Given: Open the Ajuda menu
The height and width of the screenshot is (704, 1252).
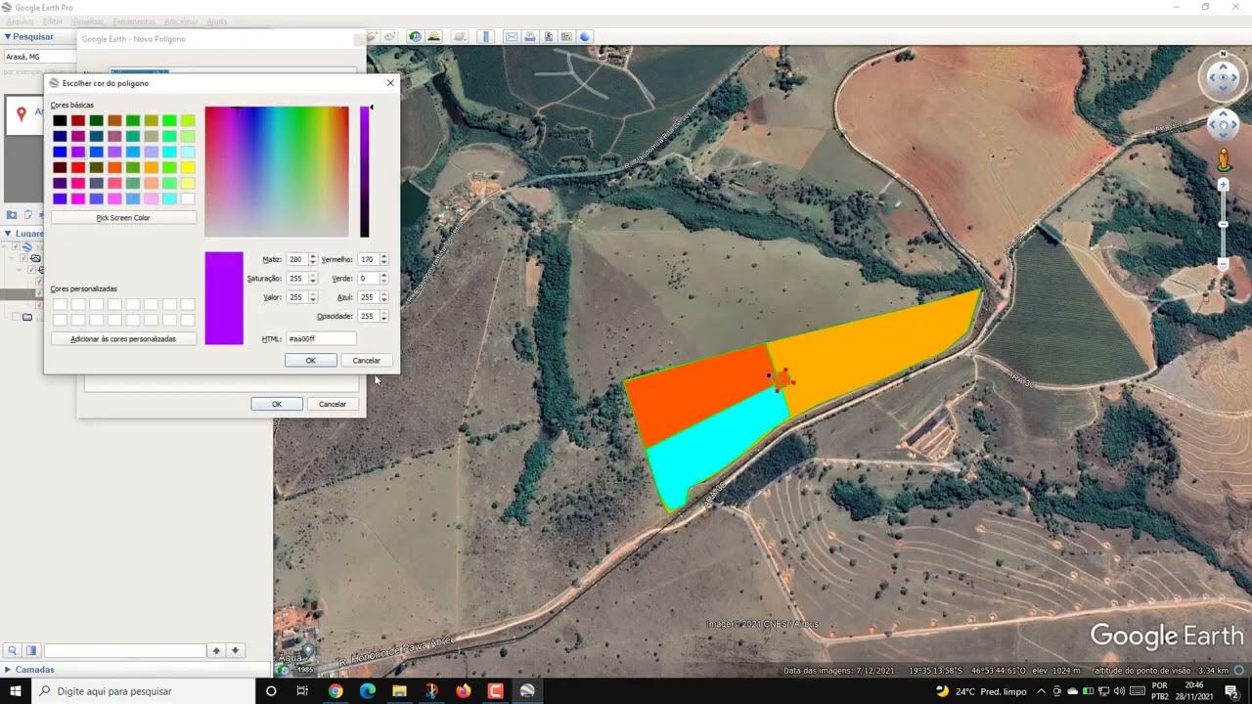Looking at the screenshot, I should tap(216, 22).
